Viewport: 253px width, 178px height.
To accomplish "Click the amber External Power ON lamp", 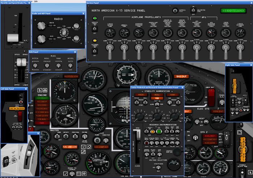I will [x=95, y=40].
